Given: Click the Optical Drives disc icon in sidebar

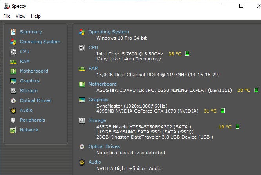Looking at the screenshot, I should coord(13,101).
